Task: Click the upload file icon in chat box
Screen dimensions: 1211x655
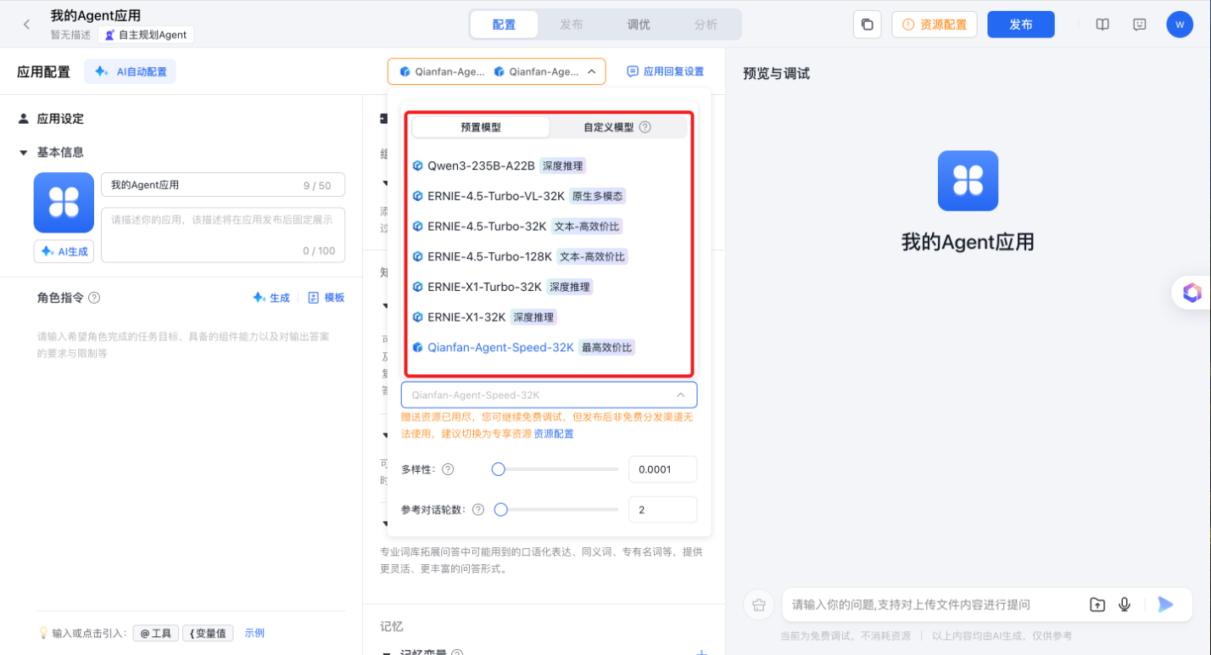Action: [1097, 604]
